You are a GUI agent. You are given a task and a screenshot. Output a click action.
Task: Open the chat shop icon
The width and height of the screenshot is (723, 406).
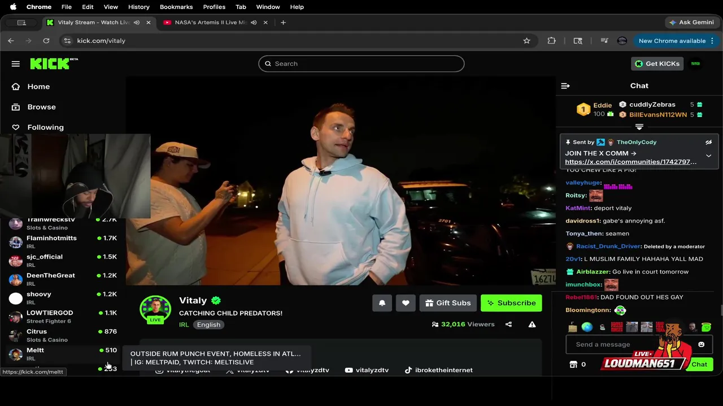[x=573, y=364]
